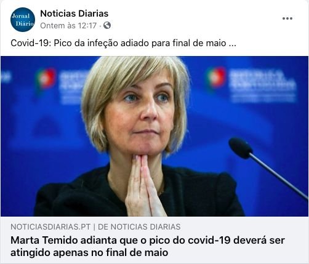309x264 pixels.
Task: Click the blurred government text on the right of the backdrop
Action: 263,86
